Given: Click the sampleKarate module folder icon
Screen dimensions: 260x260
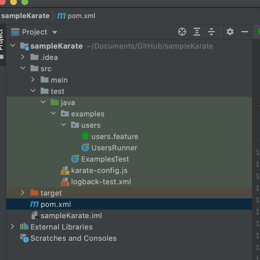Looking at the screenshot, I should point(24,46).
